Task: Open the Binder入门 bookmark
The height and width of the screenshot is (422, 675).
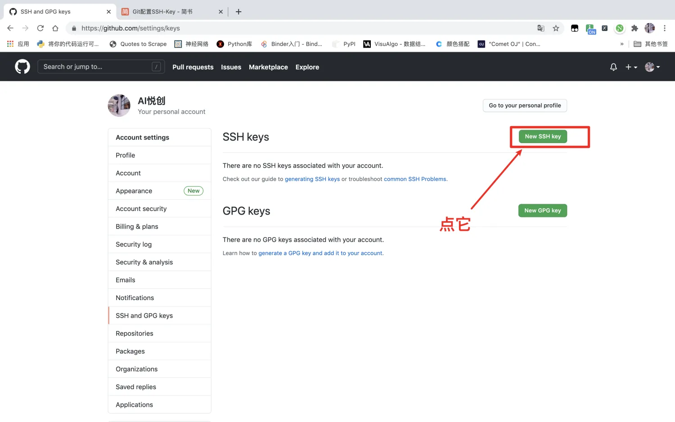Action: pos(292,44)
